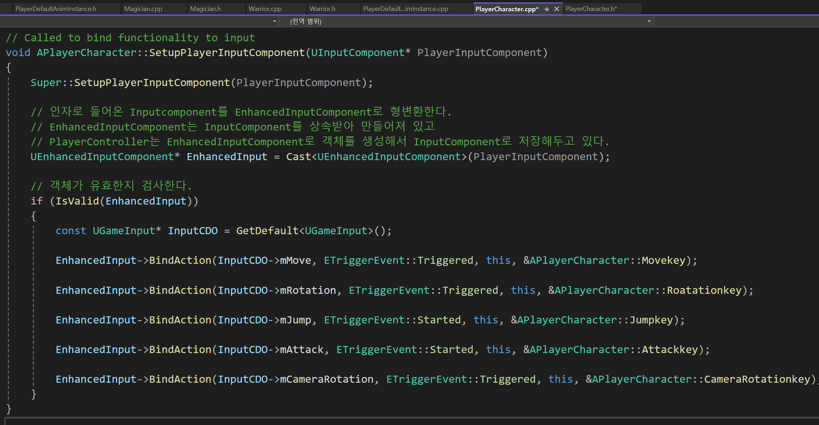
Task: Click GetDefault in the InputCDO line
Action: pyautogui.click(x=267, y=231)
